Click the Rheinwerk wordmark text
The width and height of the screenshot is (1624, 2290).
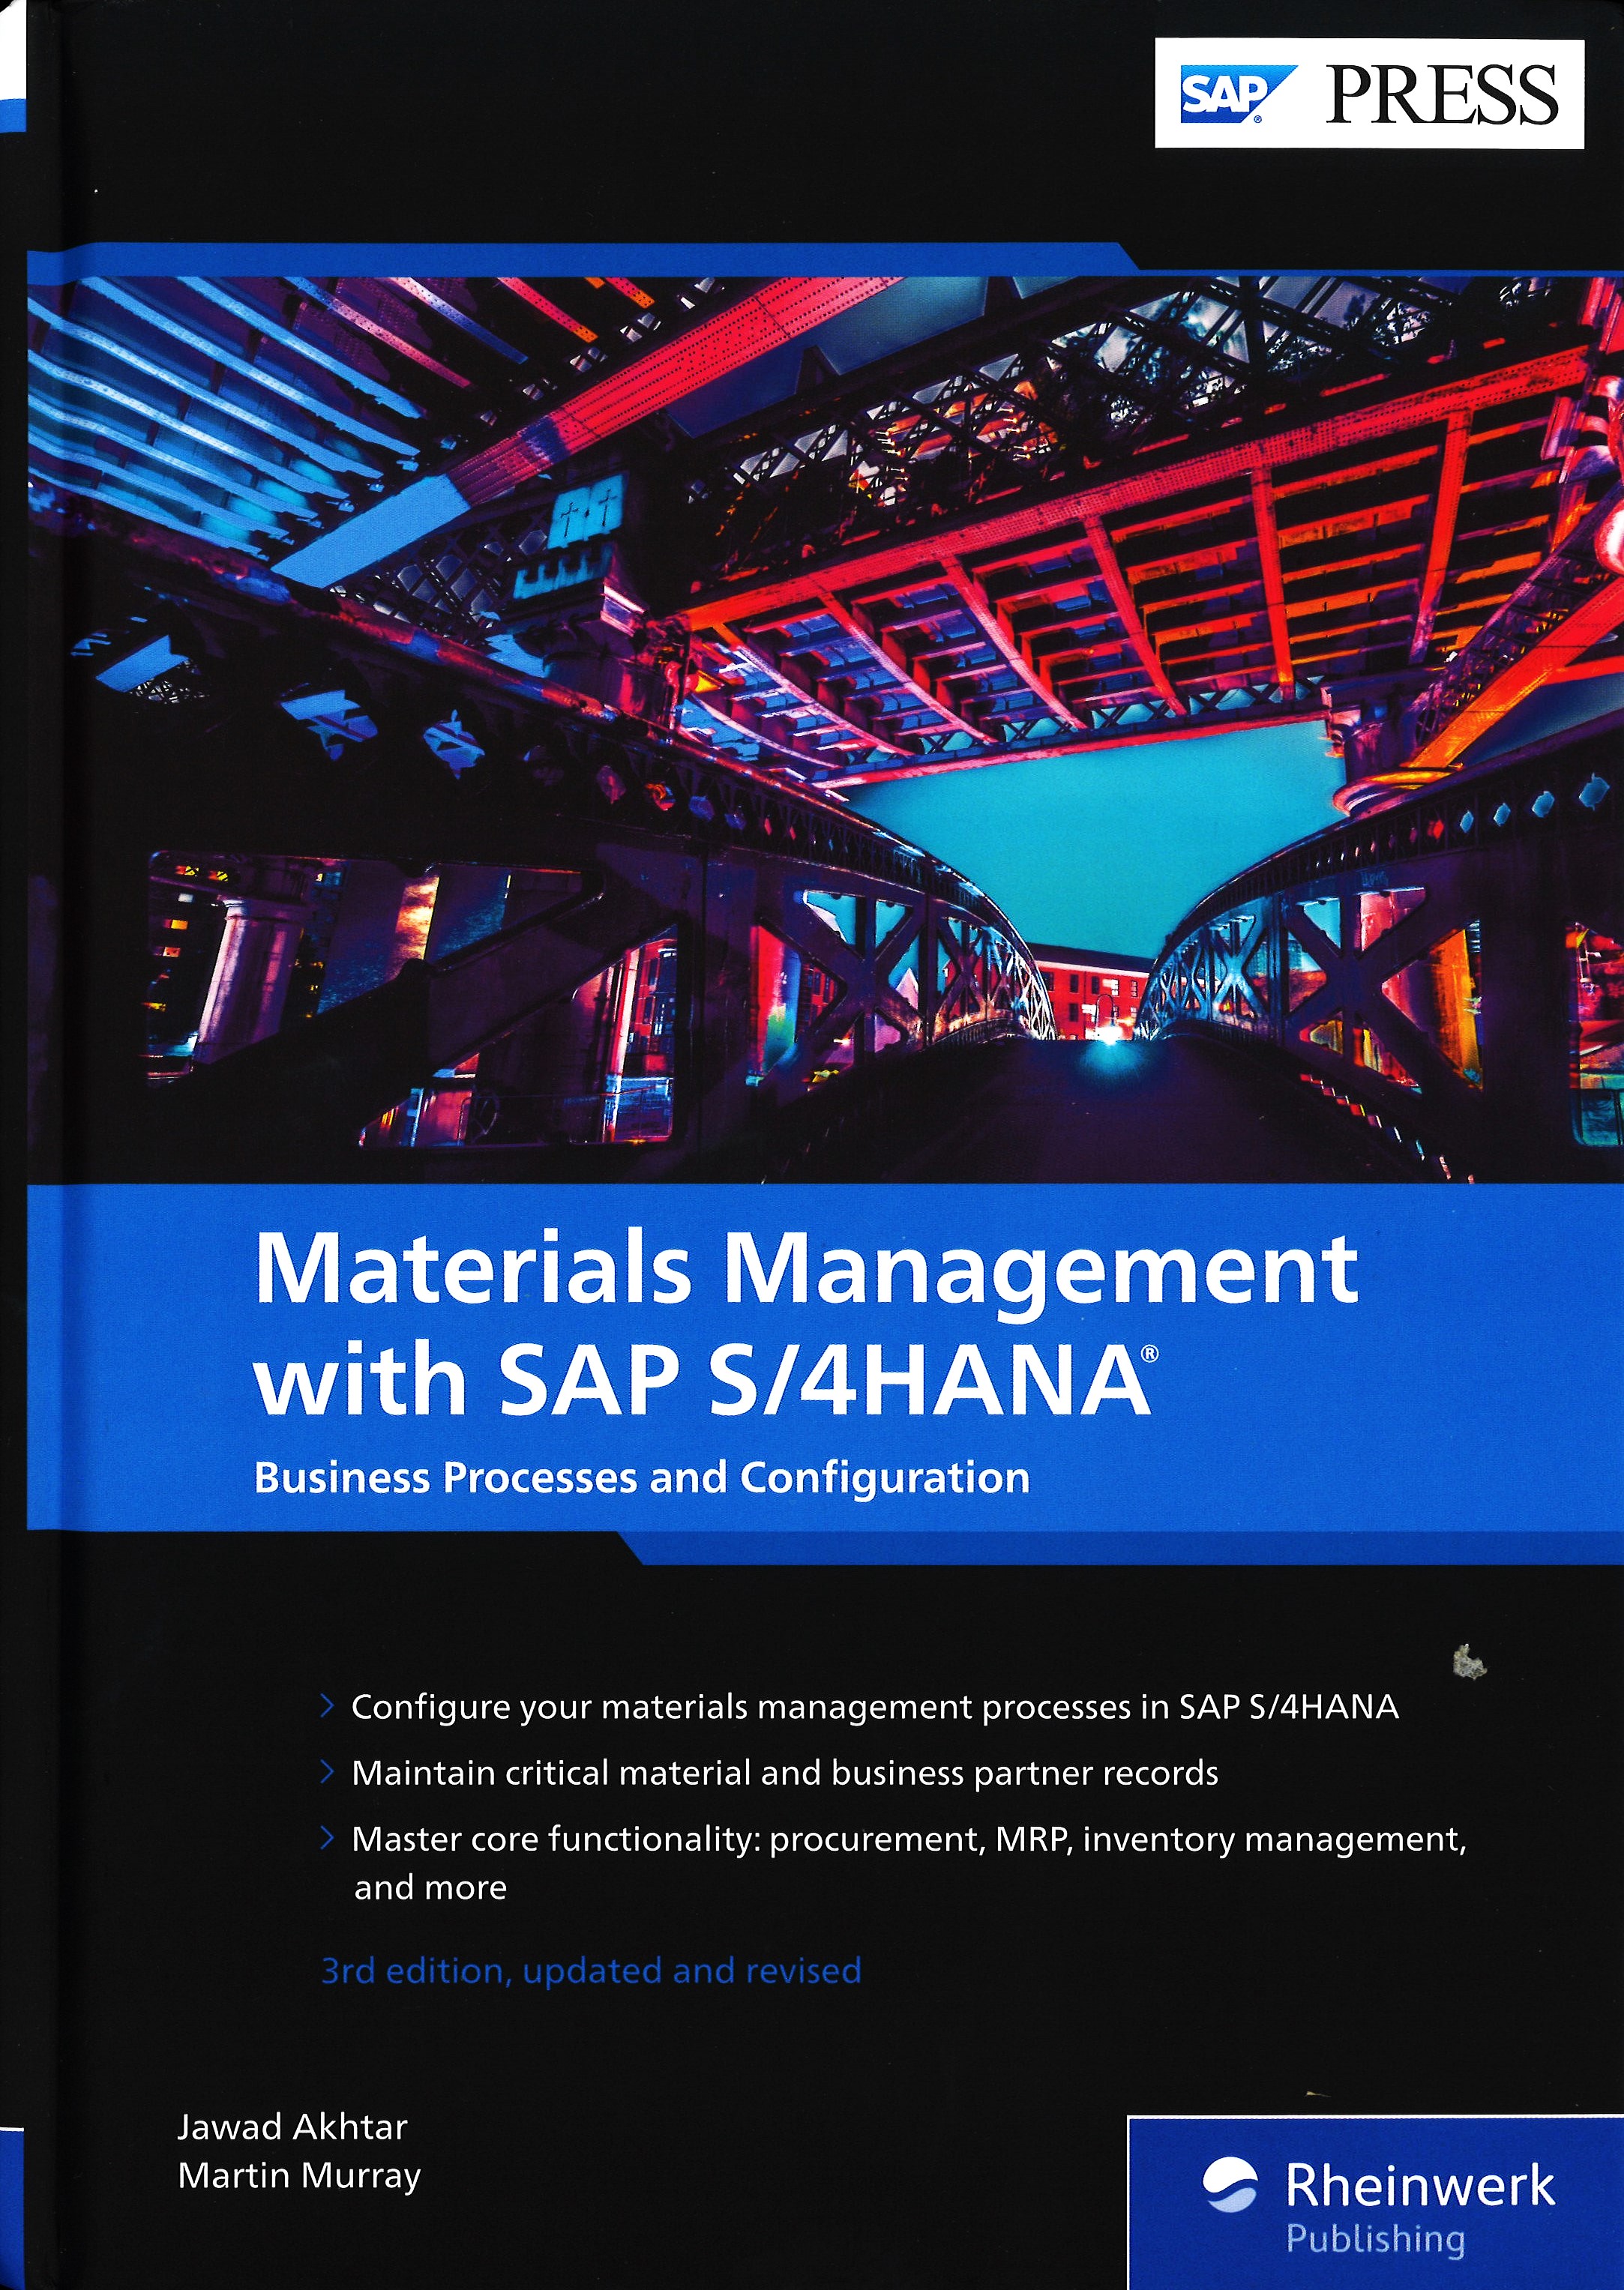(1419, 2186)
